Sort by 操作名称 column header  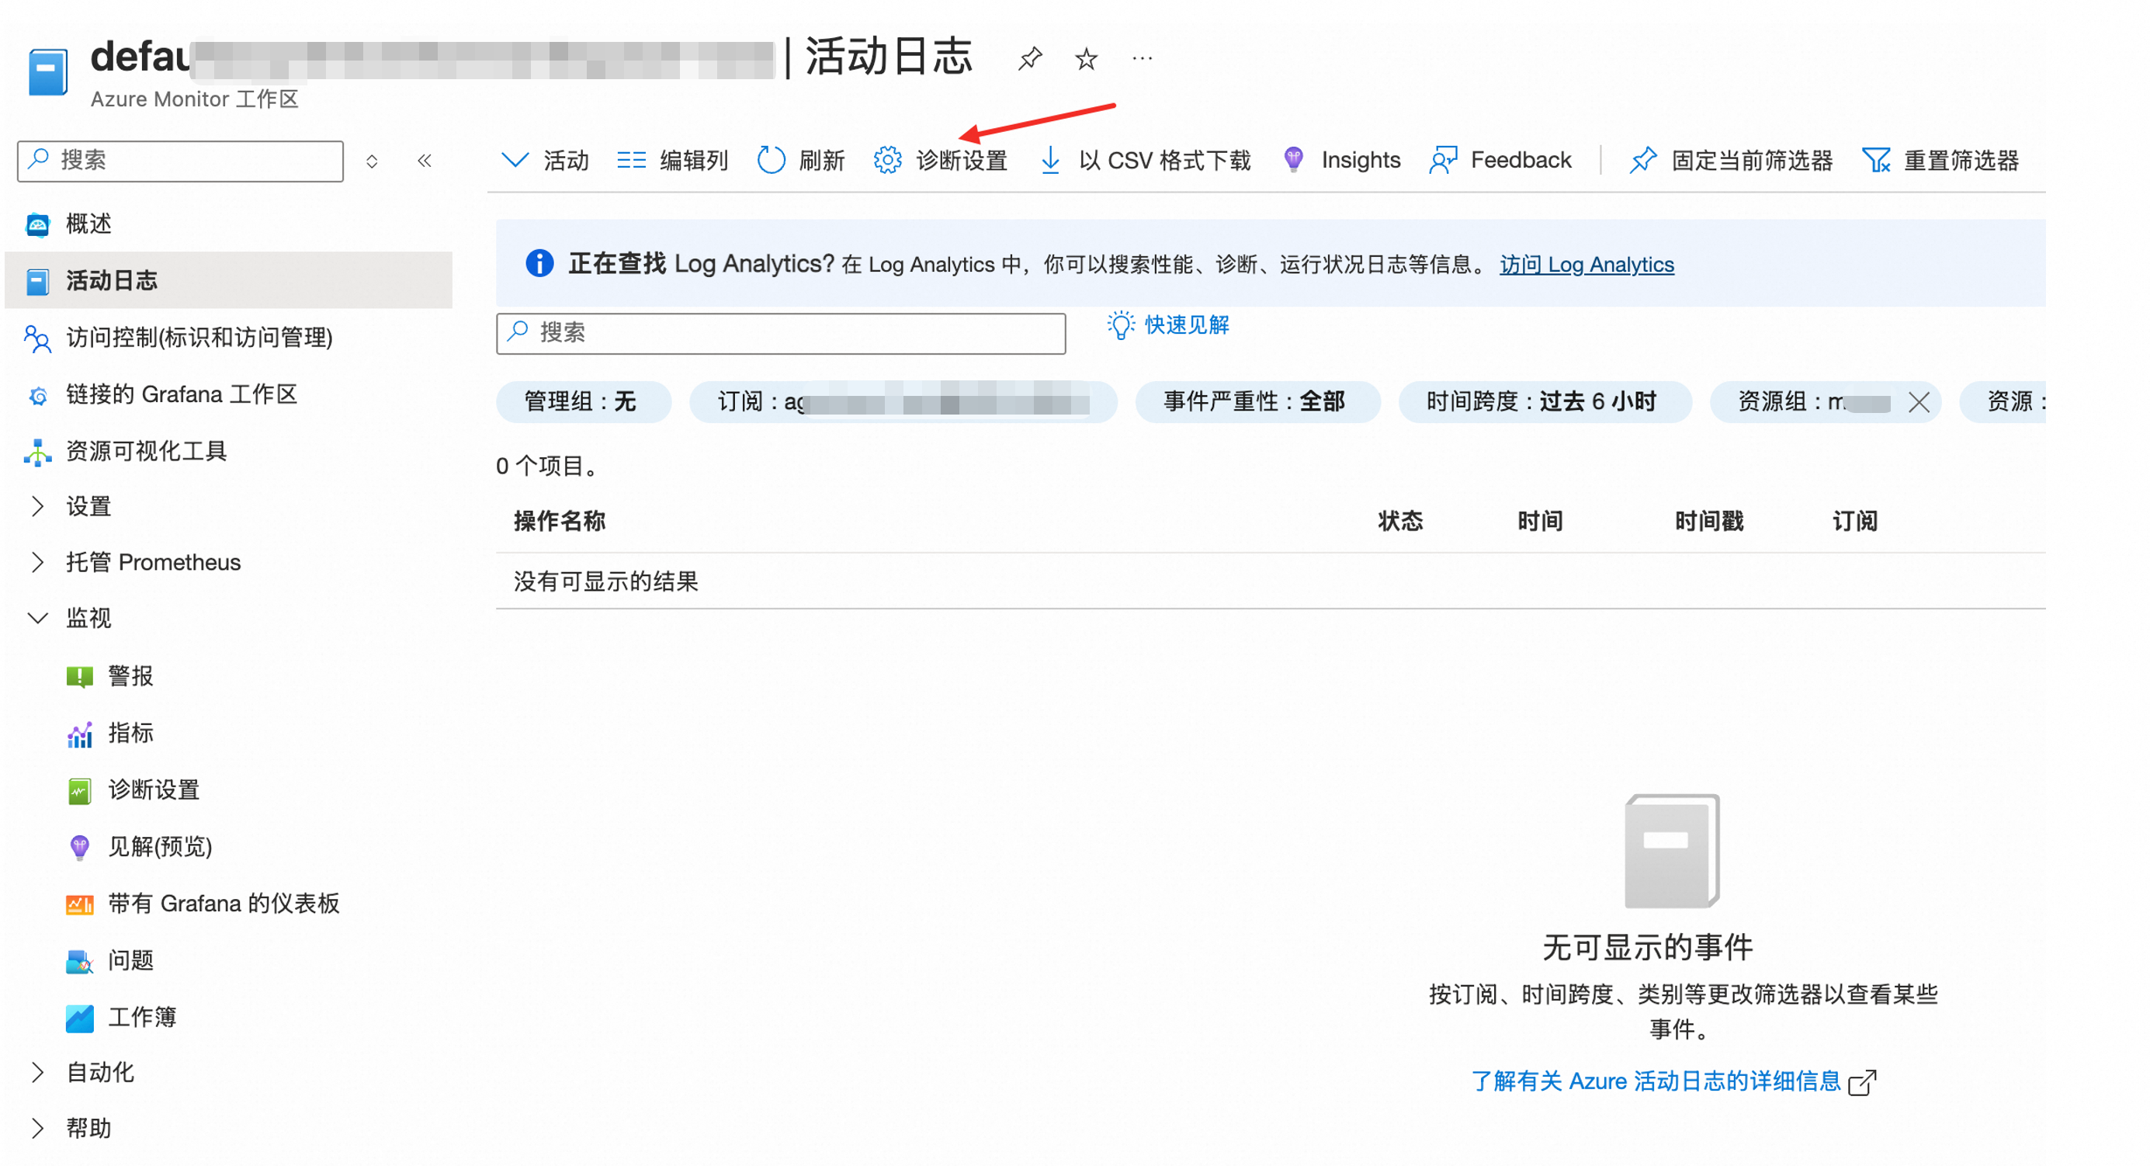point(559,522)
